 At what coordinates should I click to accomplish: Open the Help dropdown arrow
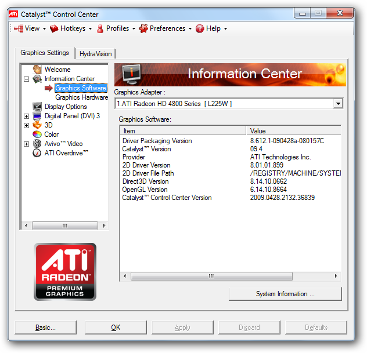pyautogui.click(x=225, y=29)
